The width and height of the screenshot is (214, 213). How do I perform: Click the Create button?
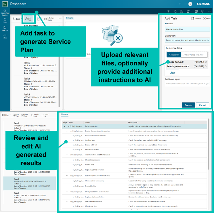tap(188, 105)
